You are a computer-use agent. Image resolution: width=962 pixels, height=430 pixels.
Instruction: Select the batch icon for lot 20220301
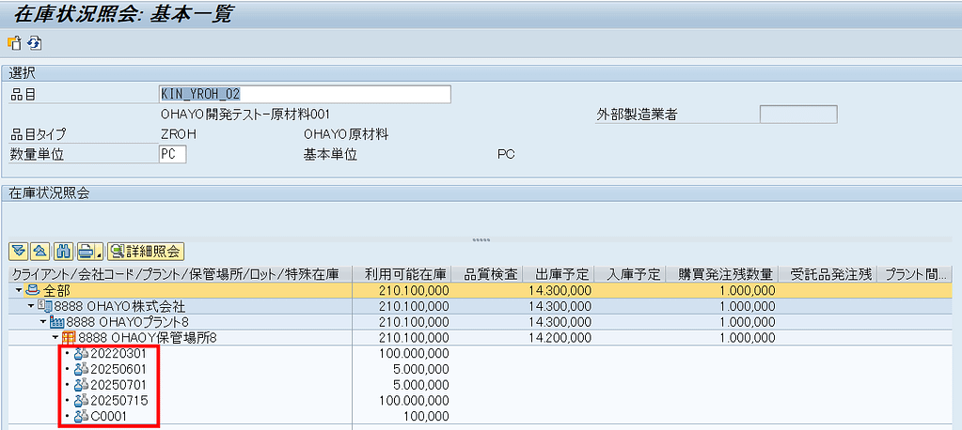coord(81,353)
